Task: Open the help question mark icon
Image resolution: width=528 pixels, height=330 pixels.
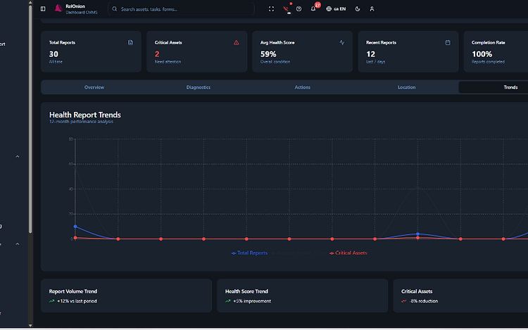Action: [298, 9]
